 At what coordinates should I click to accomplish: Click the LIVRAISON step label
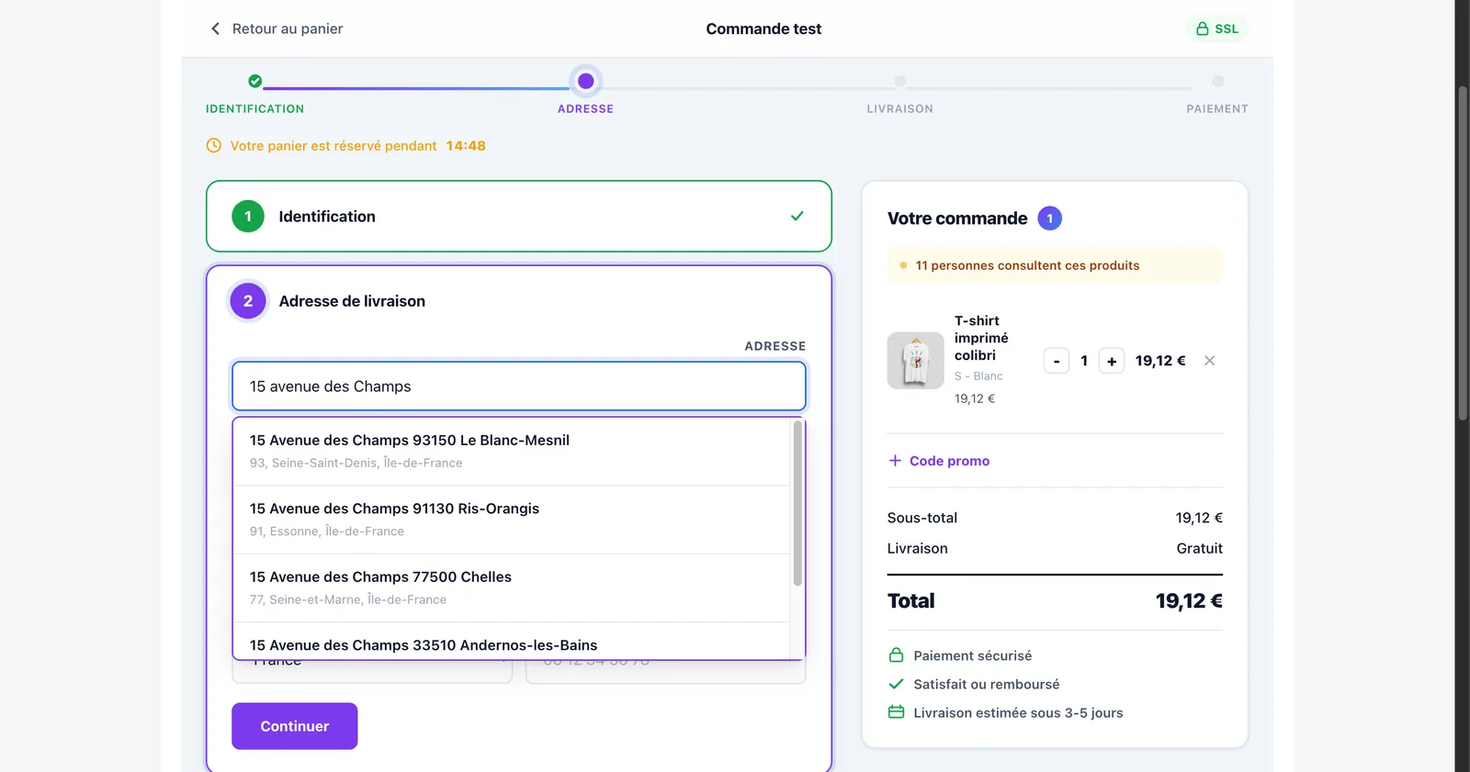pos(899,108)
